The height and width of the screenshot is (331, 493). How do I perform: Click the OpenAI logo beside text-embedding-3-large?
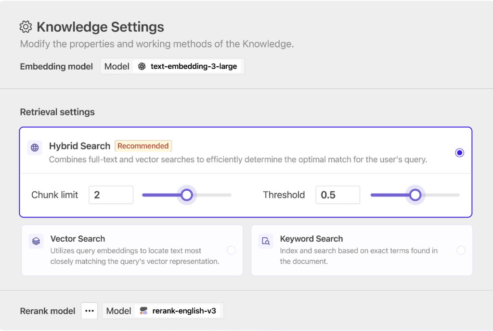141,66
